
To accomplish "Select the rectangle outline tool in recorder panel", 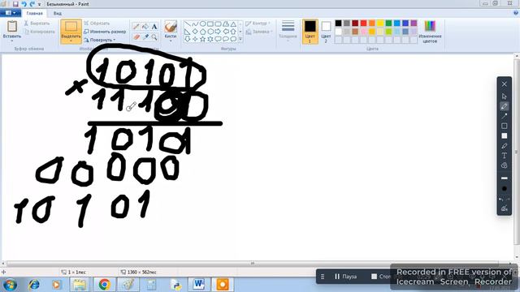I will pos(504,126).
